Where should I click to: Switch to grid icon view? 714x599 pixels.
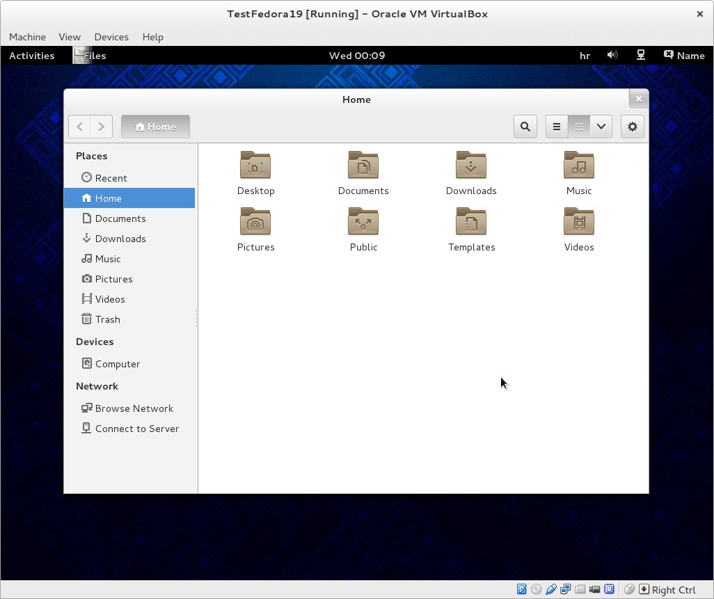(x=578, y=127)
